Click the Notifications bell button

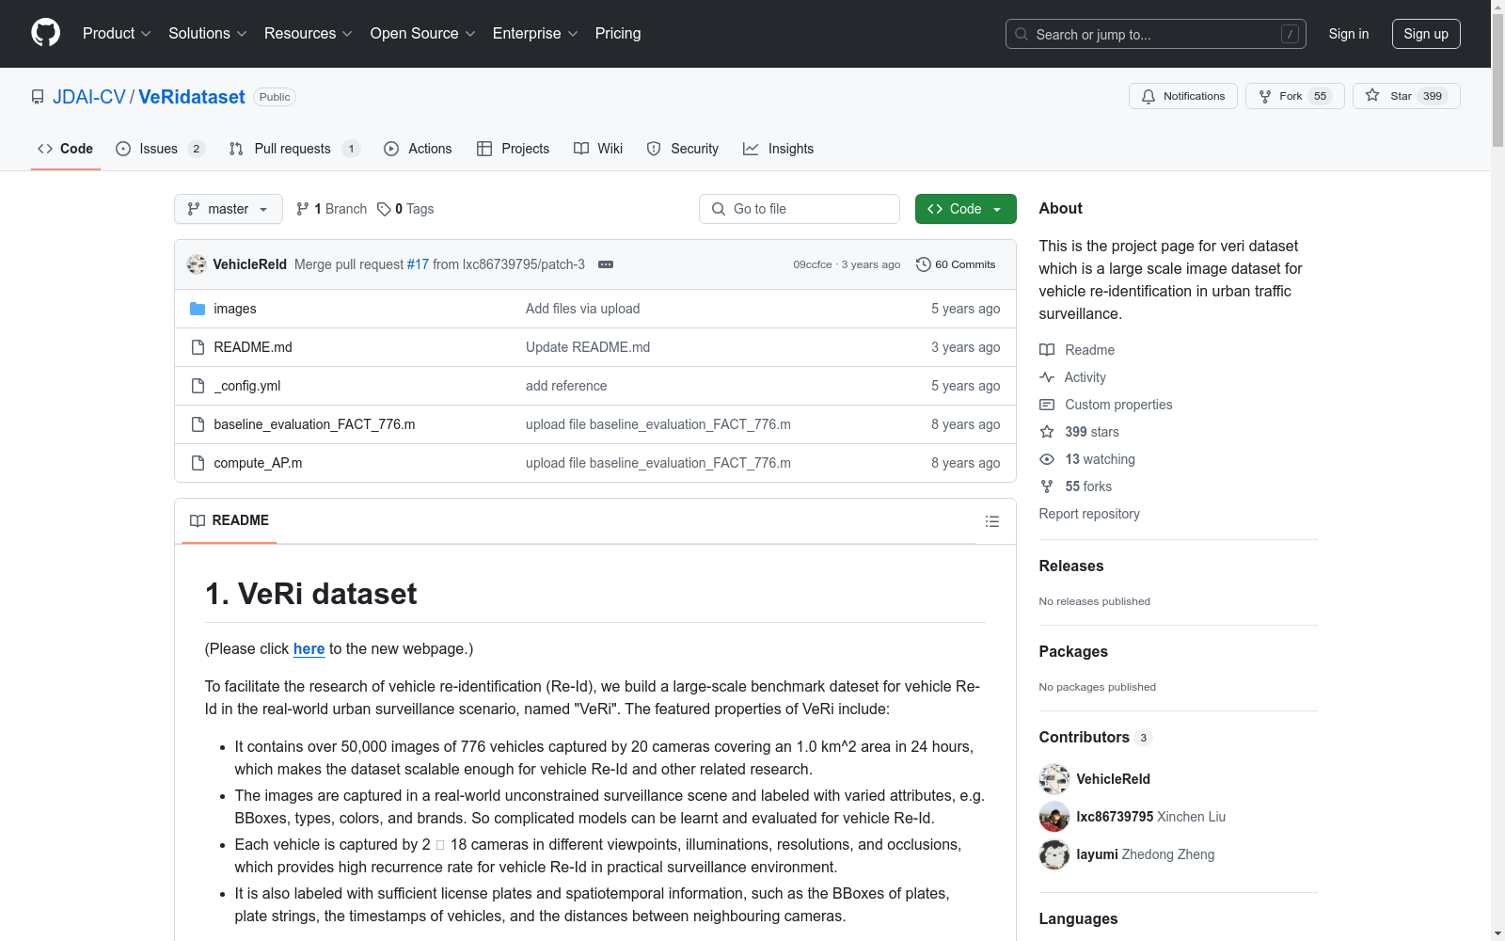[x=1182, y=96]
